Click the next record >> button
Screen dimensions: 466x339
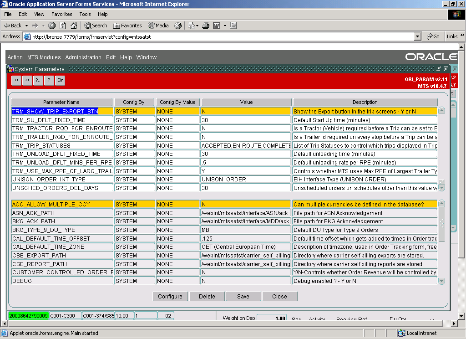(27, 80)
